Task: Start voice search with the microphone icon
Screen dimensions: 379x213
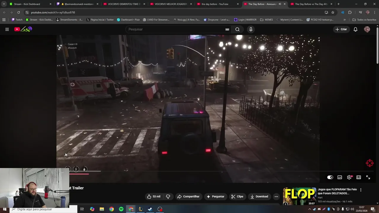Action: point(251,29)
